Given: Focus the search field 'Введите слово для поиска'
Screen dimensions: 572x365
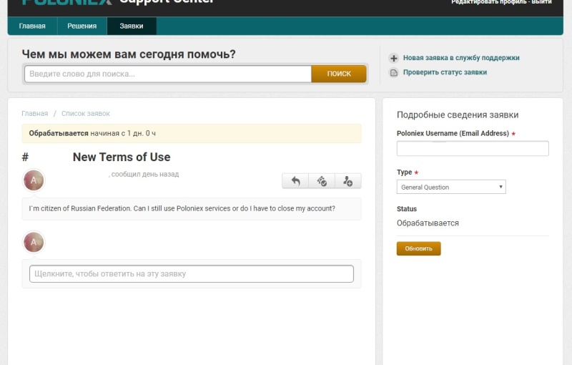Looking at the screenshot, I should coord(168,74).
